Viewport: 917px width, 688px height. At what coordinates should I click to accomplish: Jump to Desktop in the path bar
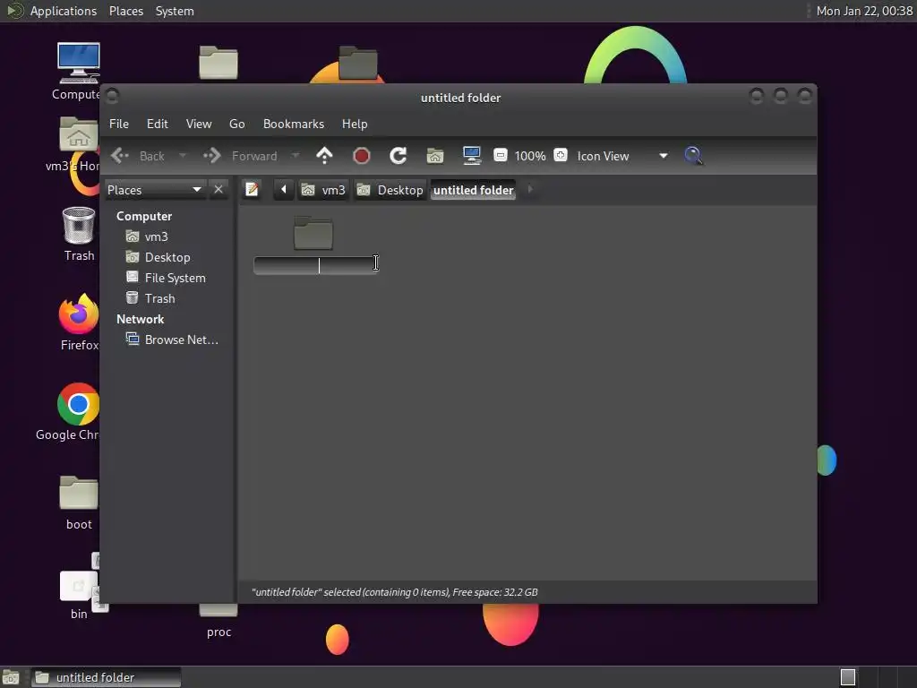tap(390, 190)
